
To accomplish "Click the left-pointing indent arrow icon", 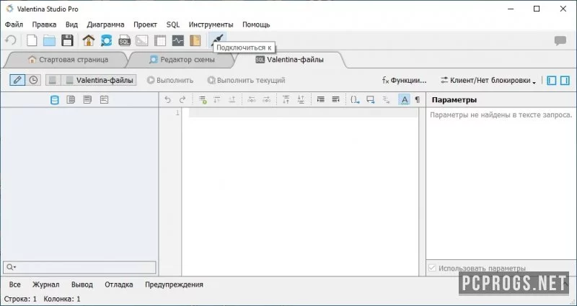I will [252, 99].
